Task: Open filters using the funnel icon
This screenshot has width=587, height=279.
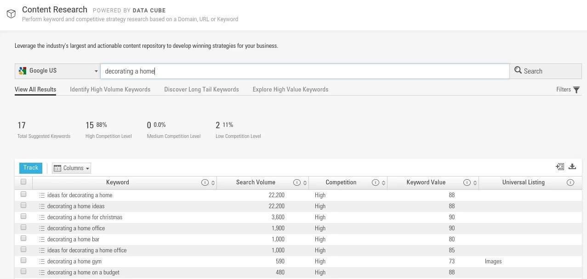Action: pos(576,89)
